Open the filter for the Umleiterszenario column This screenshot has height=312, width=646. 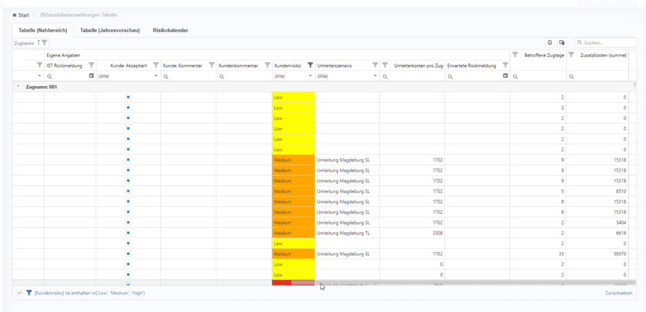point(375,65)
